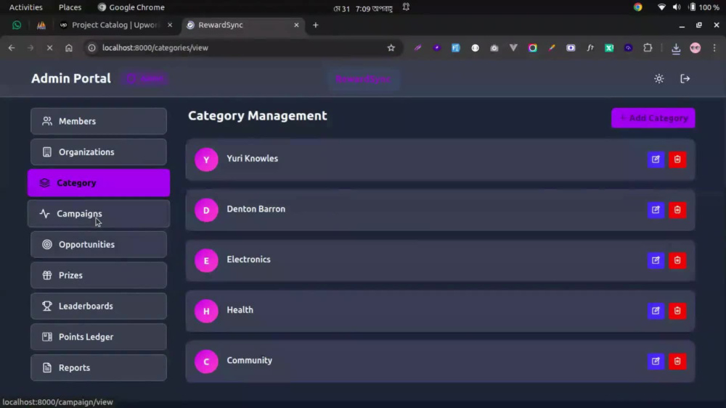Select the Electronics category name
The height and width of the screenshot is (408, 726).
click(x=248, y=259)
